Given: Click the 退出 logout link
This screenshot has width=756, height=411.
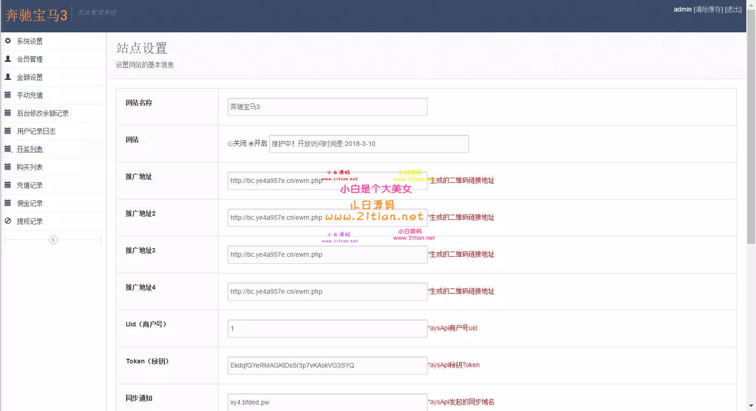Looking at the screenshot, I should pos(733,9).
